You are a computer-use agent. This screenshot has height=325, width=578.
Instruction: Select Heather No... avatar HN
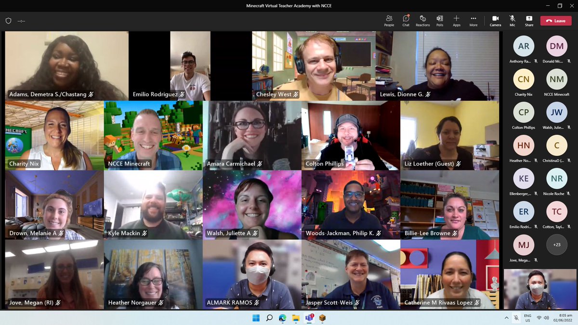point(524,145)
